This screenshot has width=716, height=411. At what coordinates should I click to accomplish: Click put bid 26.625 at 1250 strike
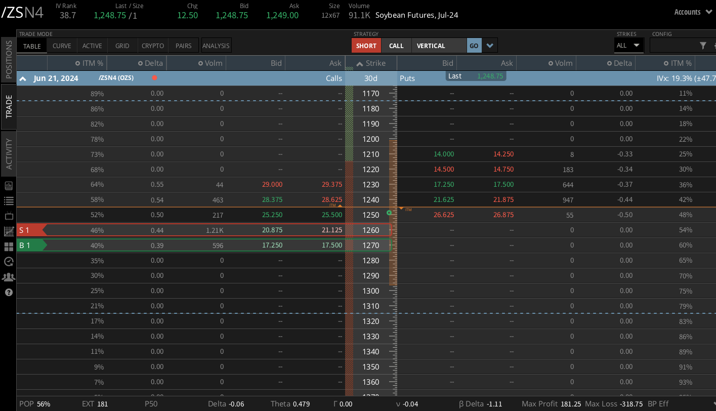coord(444,215)
